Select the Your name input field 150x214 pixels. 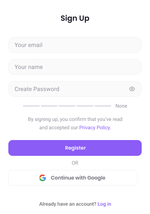click(75, 67)
